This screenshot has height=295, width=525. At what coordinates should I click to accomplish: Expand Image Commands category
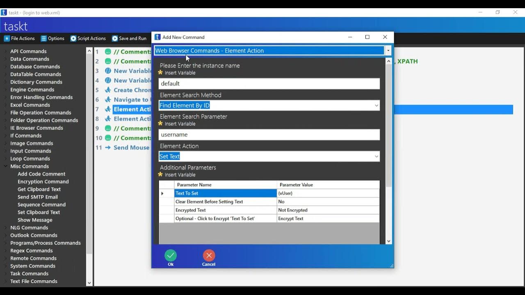click(x=6, y=143)
